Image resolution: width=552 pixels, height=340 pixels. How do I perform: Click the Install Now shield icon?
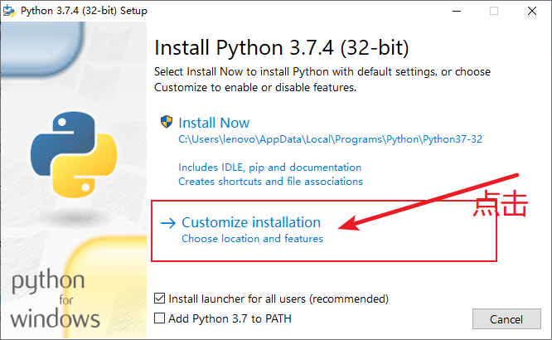[x=166, y=122]
